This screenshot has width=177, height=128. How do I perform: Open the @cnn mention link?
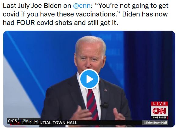click(82, 6)
